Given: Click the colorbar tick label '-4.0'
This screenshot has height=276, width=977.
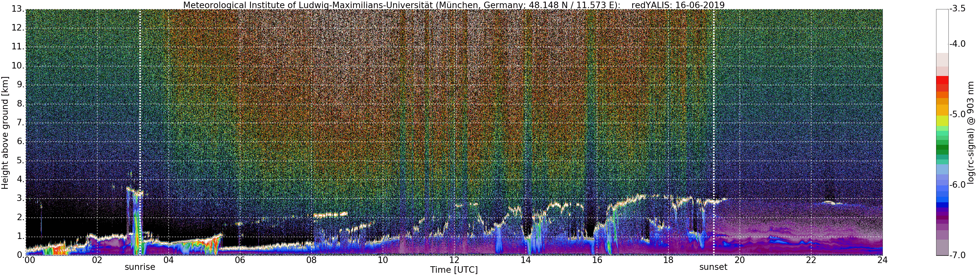Looking at the screenshot, I should click(957, 44).
